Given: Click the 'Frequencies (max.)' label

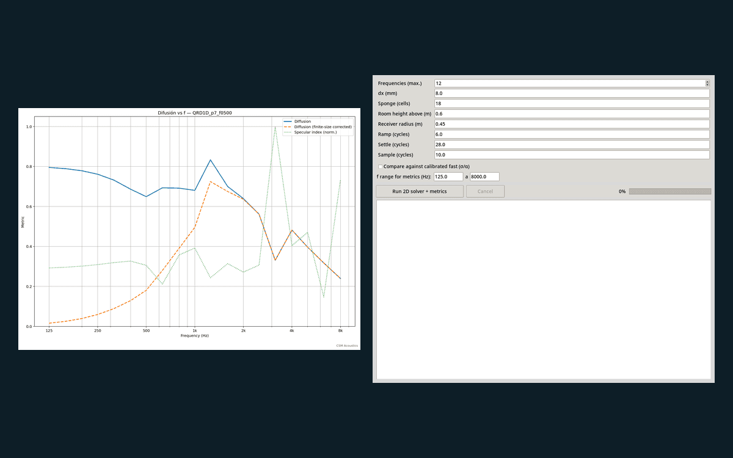Looking at the screenshot, I should (x=399, y=83).
